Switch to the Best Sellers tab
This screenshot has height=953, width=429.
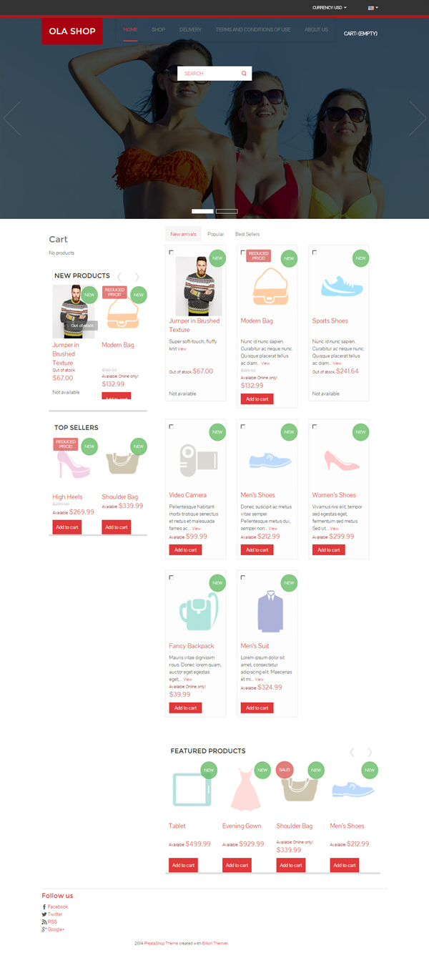247,234
